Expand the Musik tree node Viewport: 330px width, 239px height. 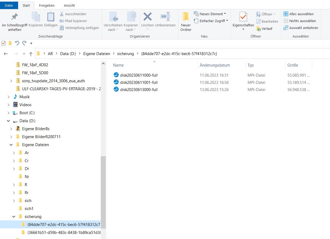point(8,97)
